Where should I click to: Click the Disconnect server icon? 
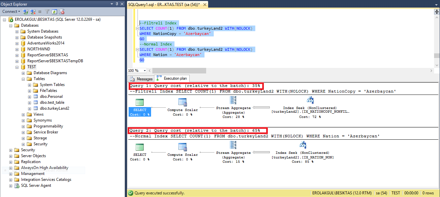click(x=33, y=12)
